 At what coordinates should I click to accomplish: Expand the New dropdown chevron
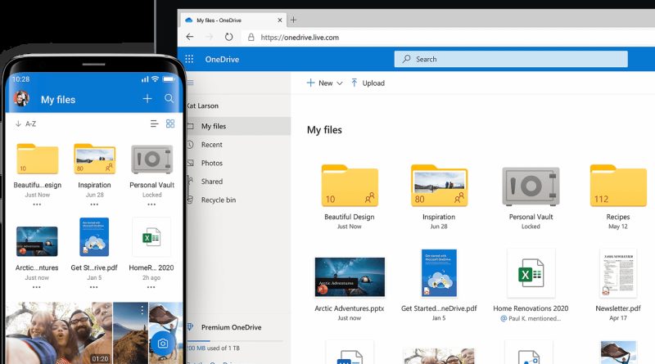point(340,83)
